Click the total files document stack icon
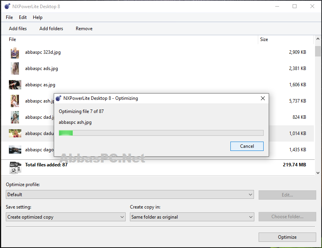 (15, 168)
